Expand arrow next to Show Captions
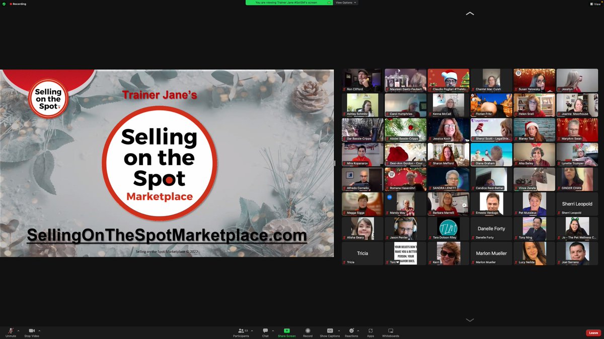 coord(338,330)
